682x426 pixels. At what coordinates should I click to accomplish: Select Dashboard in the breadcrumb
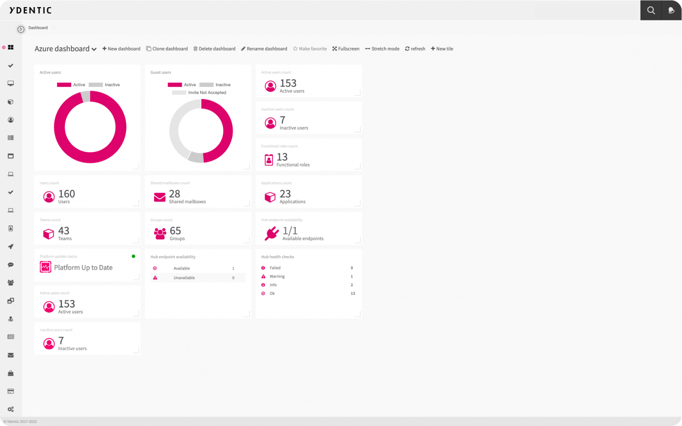tap(37, 28)
